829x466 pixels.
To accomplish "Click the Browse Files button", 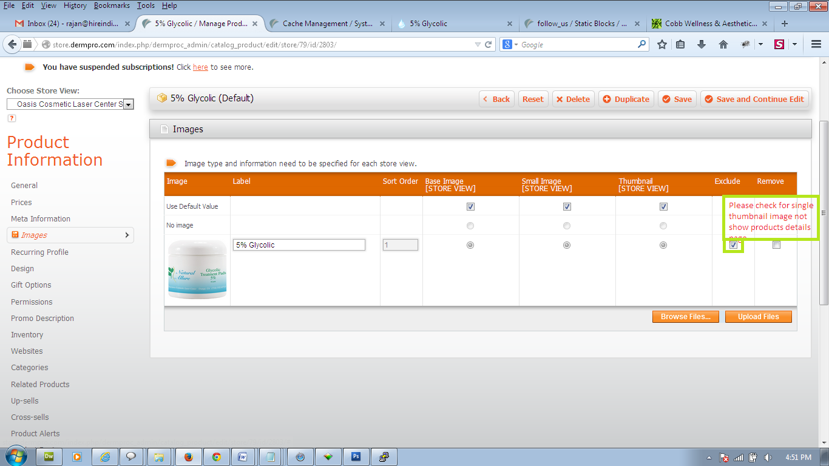I will [x=686, y=317].
